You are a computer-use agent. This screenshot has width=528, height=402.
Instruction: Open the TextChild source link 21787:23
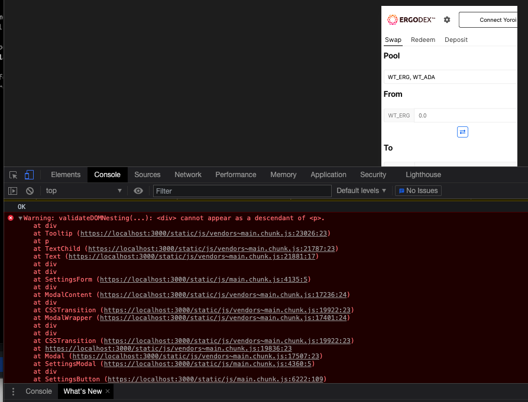tap(211, 249)
